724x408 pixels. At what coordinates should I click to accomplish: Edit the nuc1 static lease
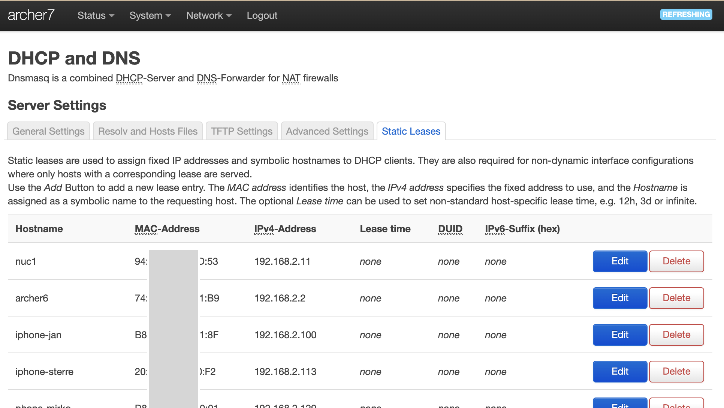pos(620,261)
